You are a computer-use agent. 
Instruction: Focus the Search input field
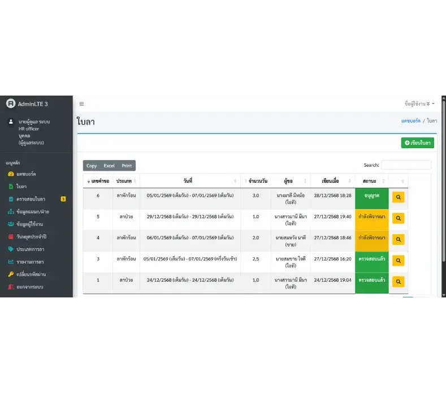[x=405, y=165]
